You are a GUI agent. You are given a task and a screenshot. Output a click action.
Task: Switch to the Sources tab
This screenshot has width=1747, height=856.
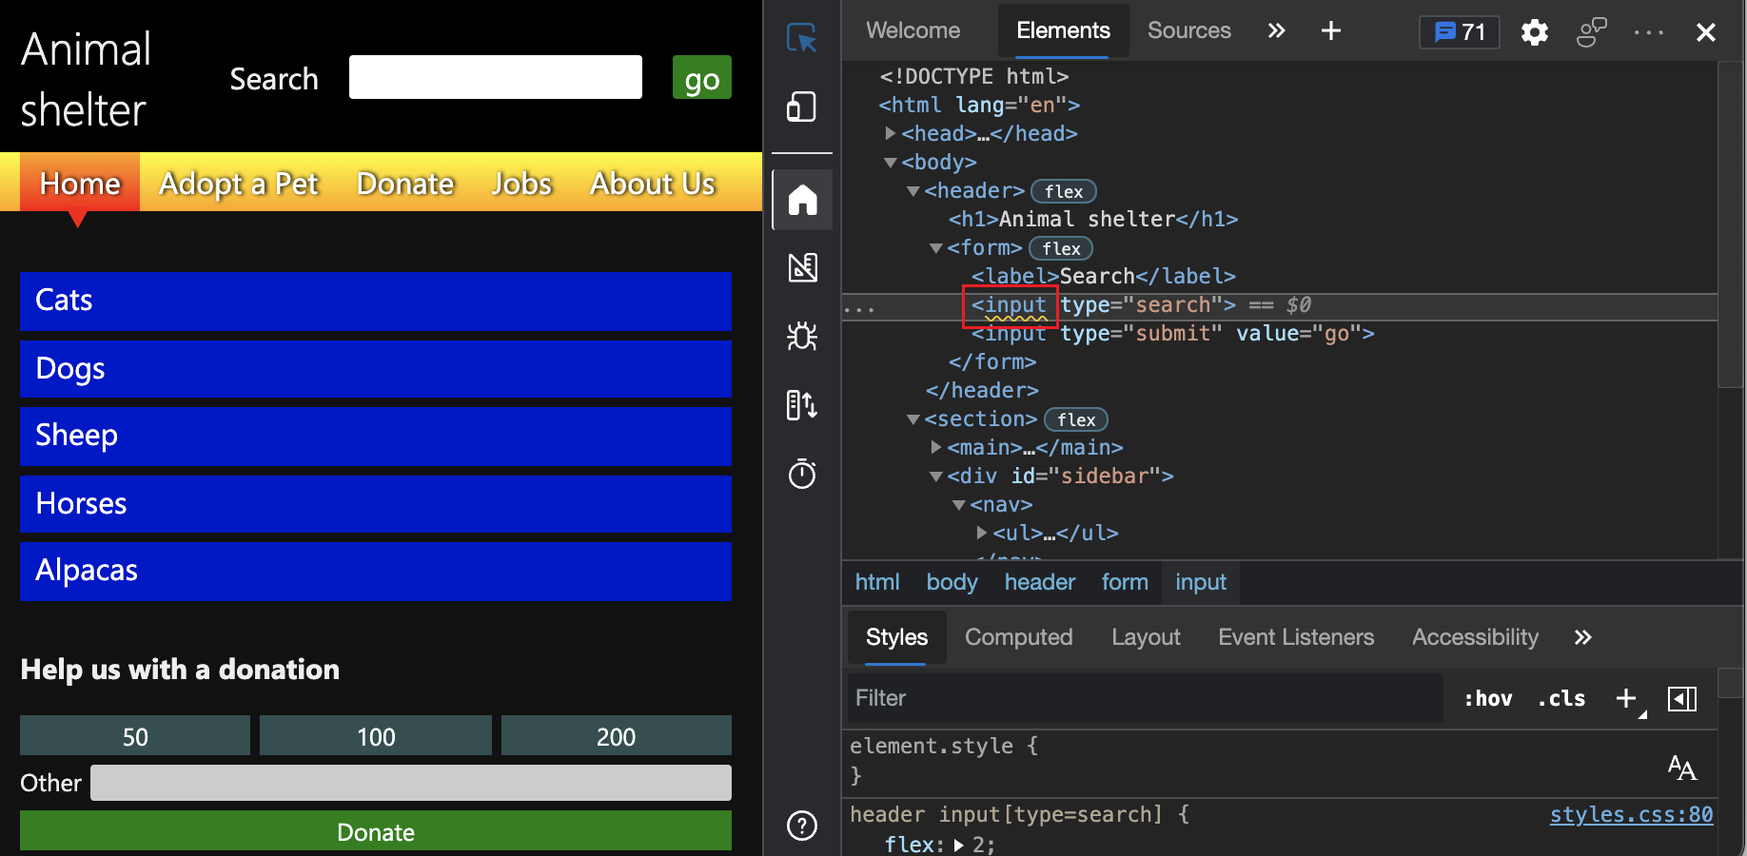coord(1188,30)
